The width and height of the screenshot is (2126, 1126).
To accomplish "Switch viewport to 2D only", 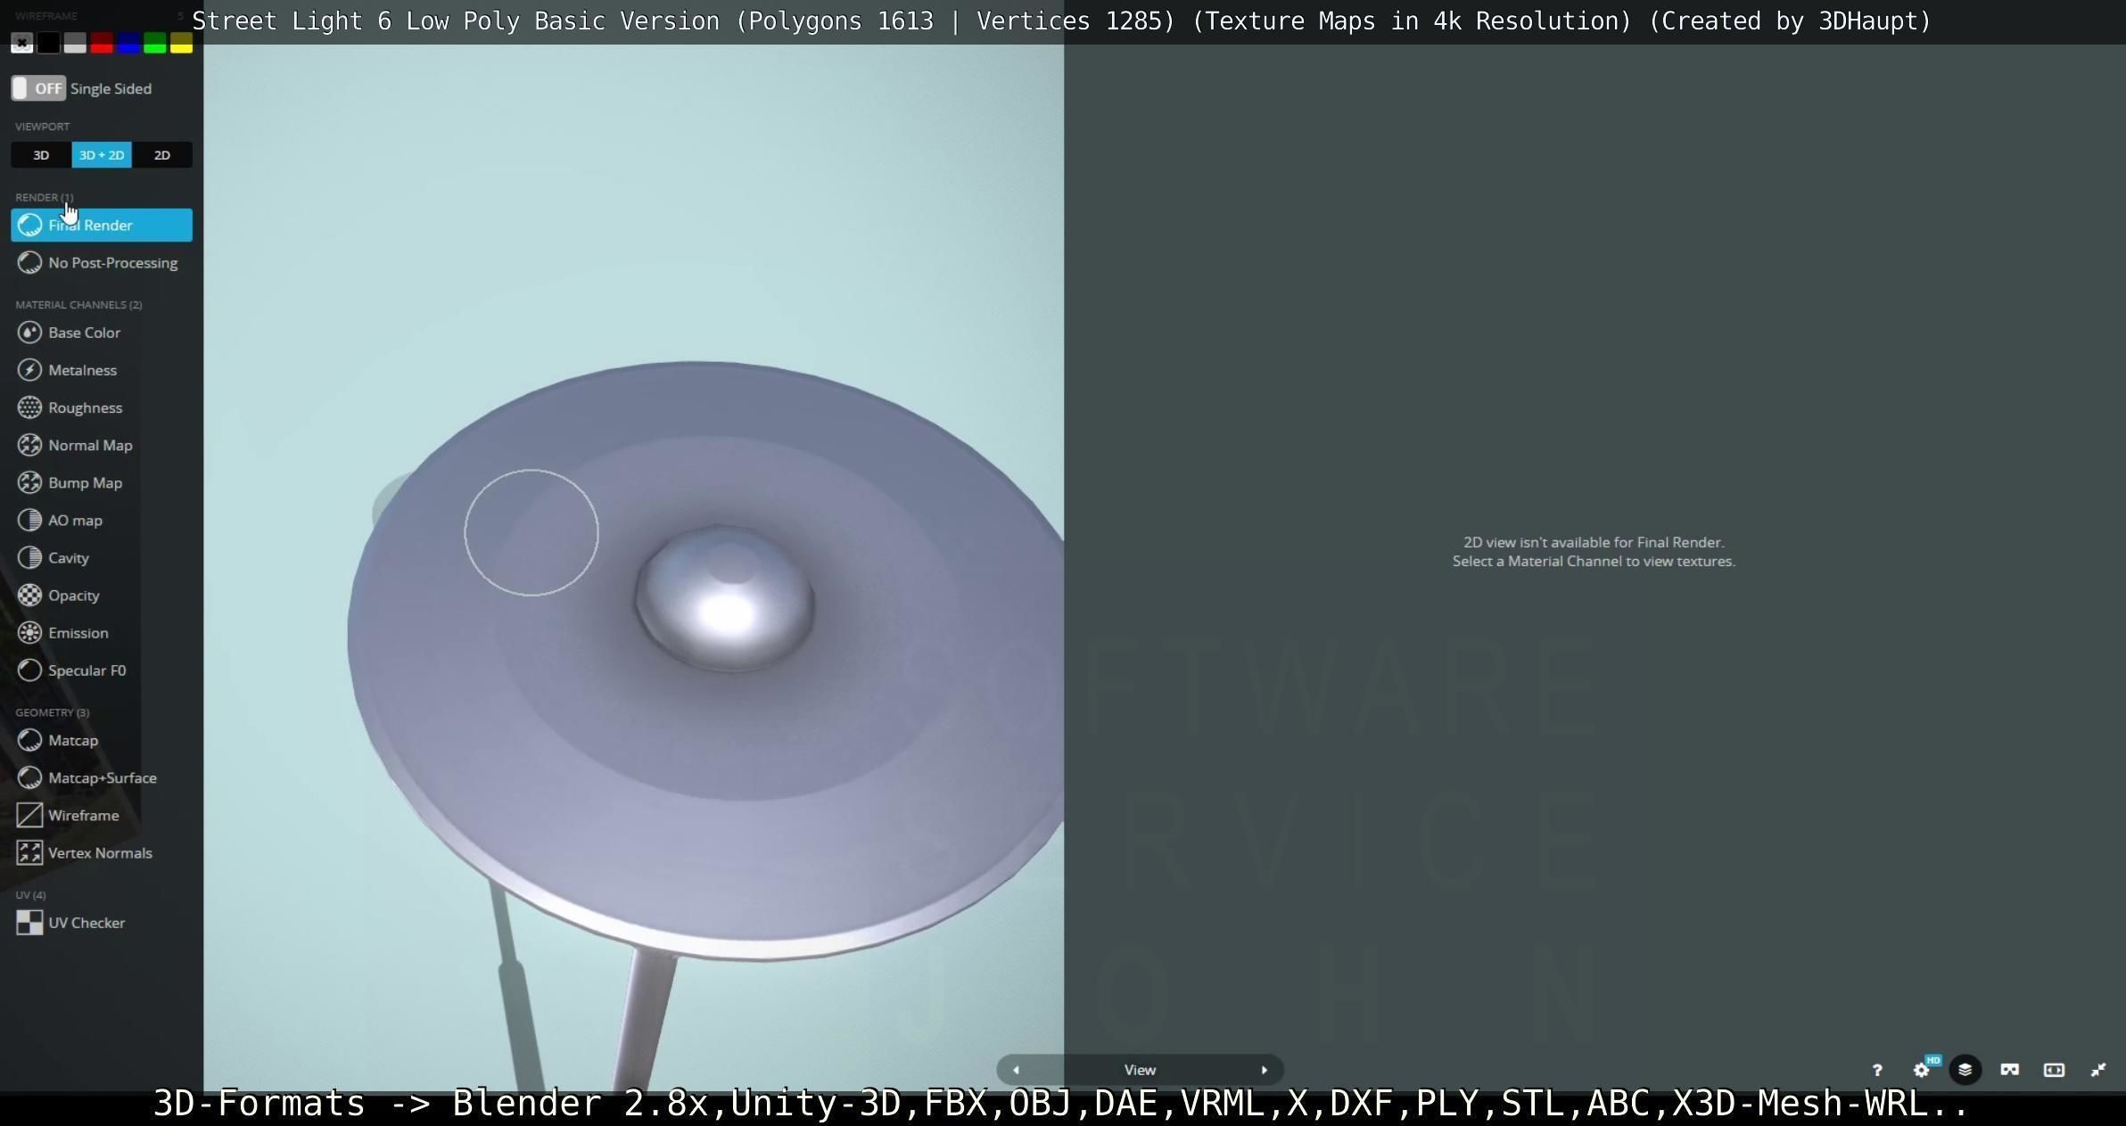I will pos(162,155).
